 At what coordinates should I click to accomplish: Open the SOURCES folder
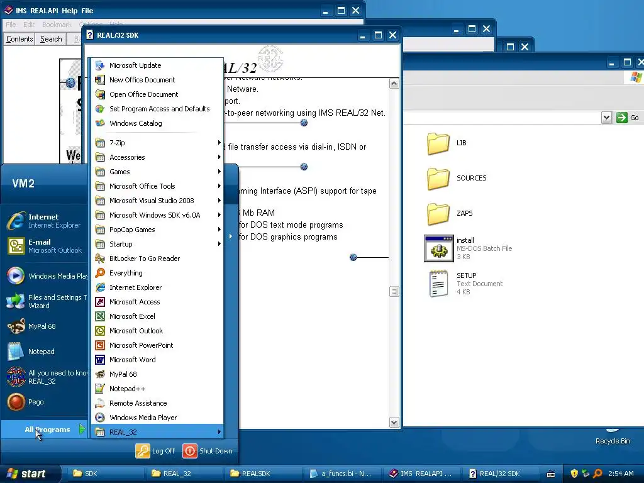pyautogui.click(x=457, y=178)
